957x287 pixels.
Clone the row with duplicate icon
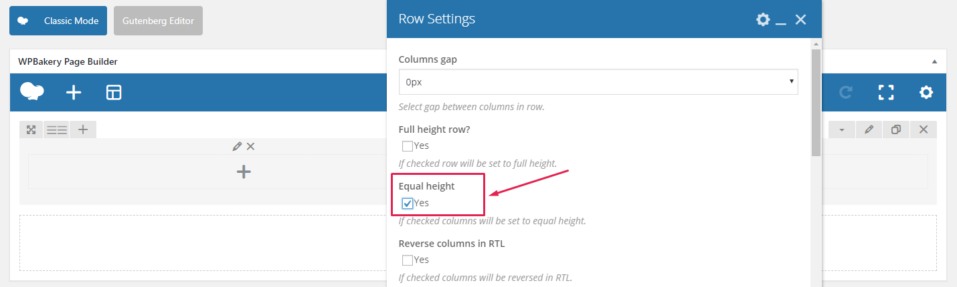click(896, 129)
